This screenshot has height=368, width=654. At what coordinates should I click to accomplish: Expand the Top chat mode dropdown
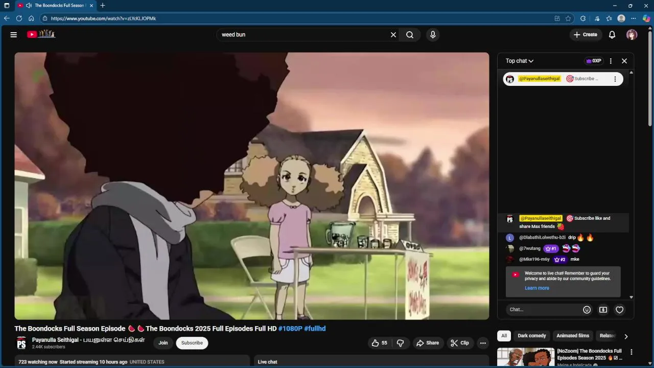(x=520, y=61)
